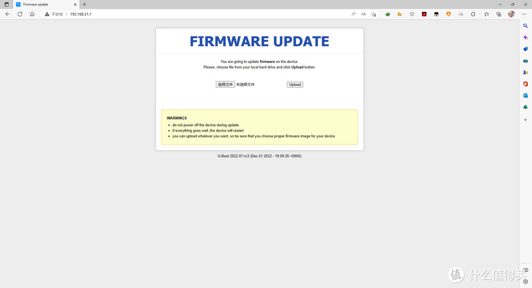532x288 pixels.
Task: Click the 选择文件 choose file button
Action: coord(225,85)
